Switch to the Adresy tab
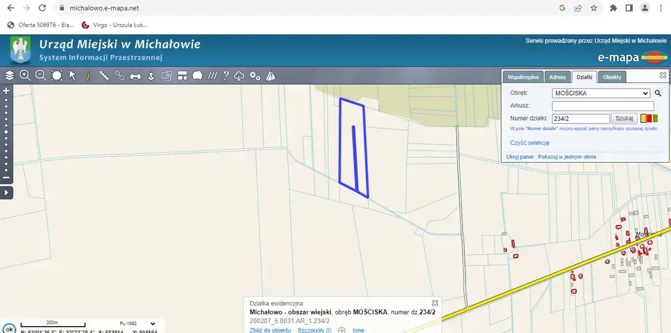The height and width of the screenshot is (333, 671). 557,77
